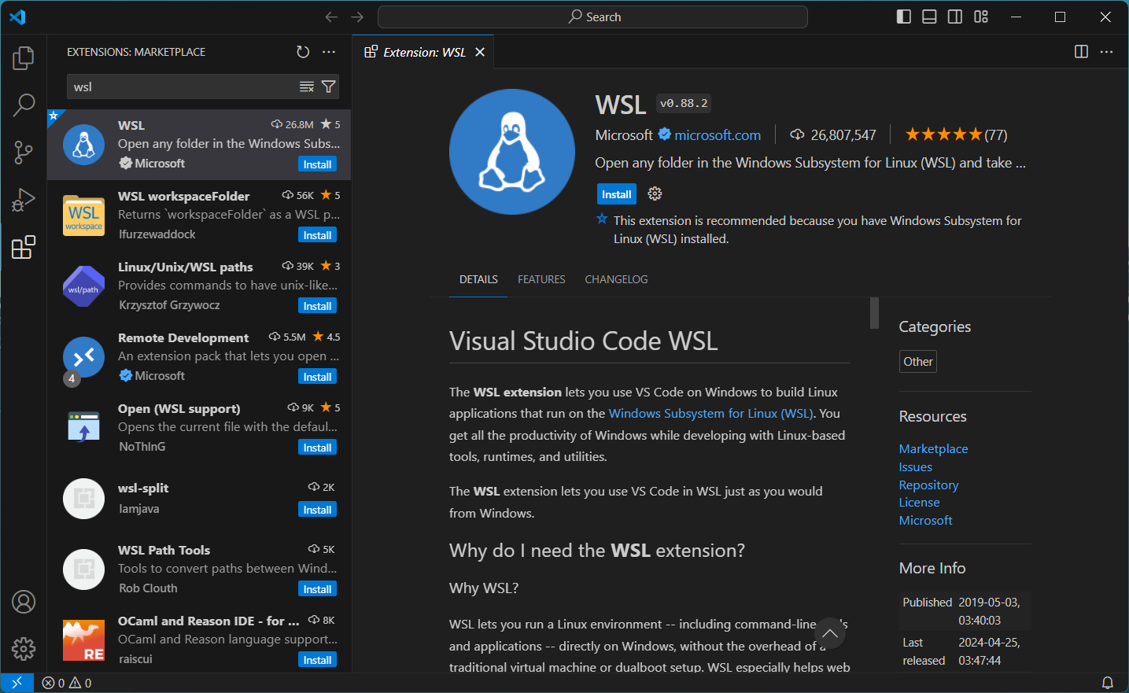The width and height of the screenshot is (1129, 693).
Task: Click the WSL download count 26,807,547
Action: (833, 135)
